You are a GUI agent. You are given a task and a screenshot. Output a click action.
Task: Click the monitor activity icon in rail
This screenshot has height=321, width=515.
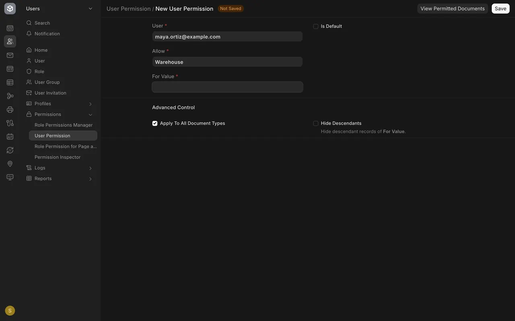point(10,177)
